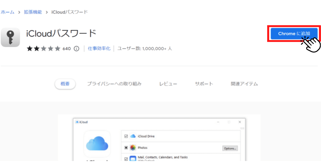Click the blue iCloud logo in the preview

click(x=97, y=143)
